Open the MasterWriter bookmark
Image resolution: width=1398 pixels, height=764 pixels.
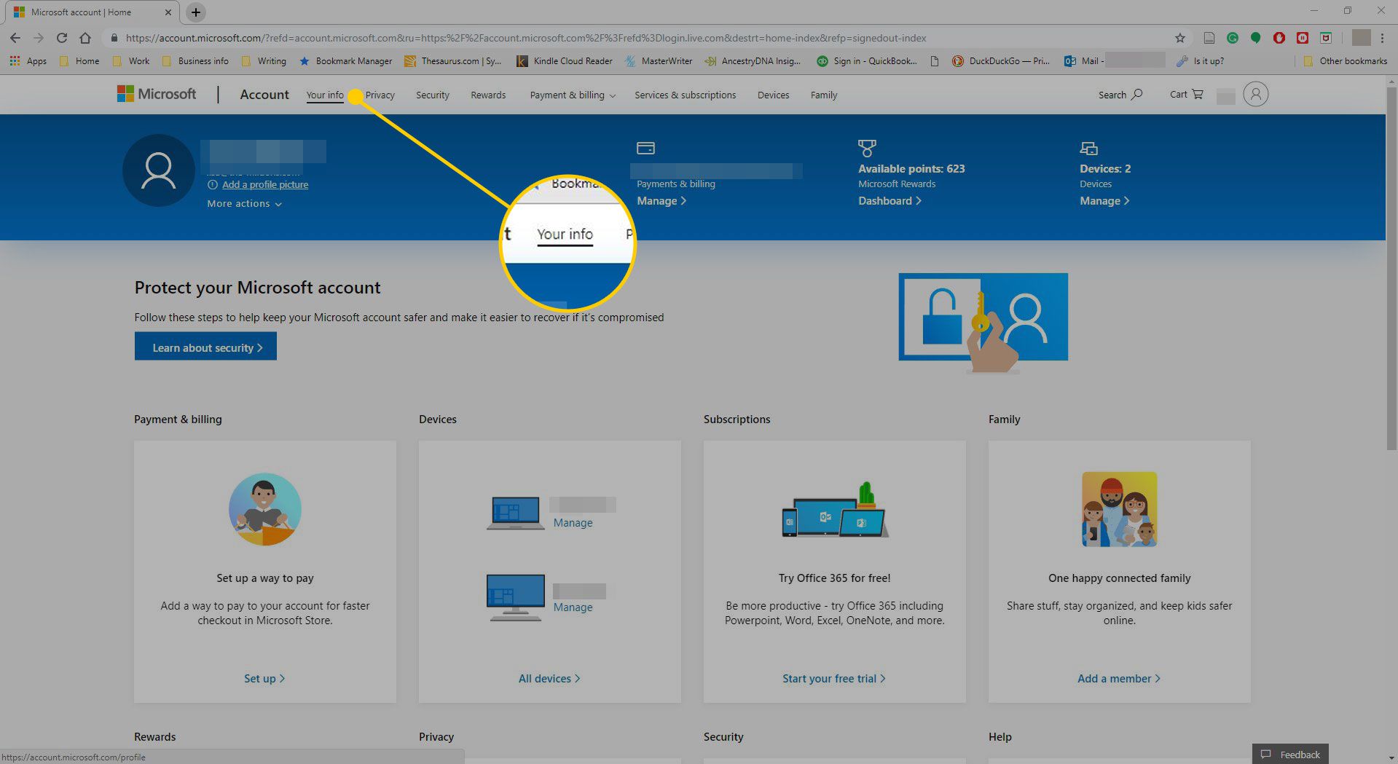[x=659, y=61]
